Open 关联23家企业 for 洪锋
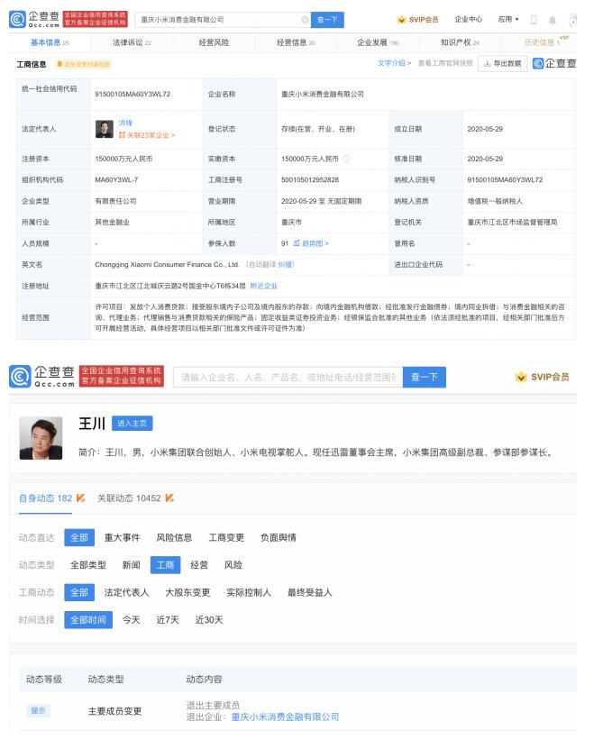 pos(147,135)
